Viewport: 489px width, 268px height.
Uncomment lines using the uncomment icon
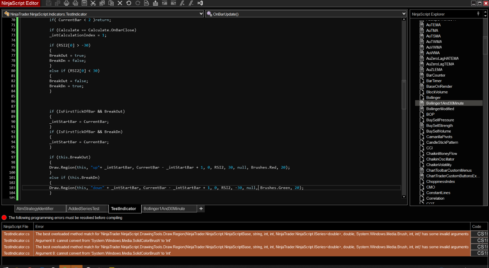(x=191, y=3)
